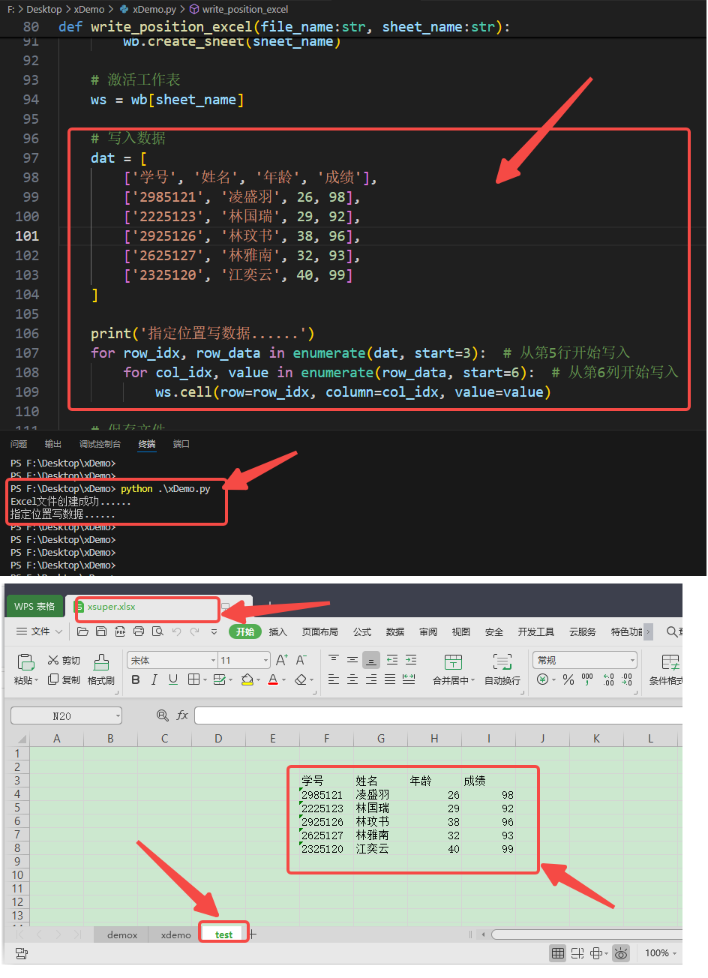
Task: Select the Format Painter (格式刷) tool
Action: click(101, 669)
